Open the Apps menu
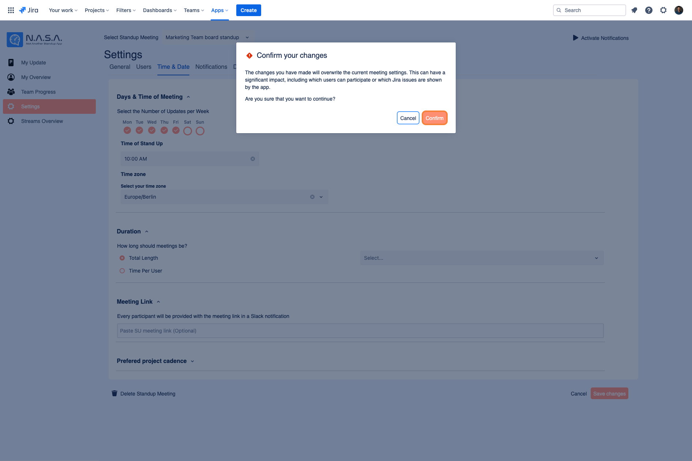 pyautogui.click(x=220, y=10)
